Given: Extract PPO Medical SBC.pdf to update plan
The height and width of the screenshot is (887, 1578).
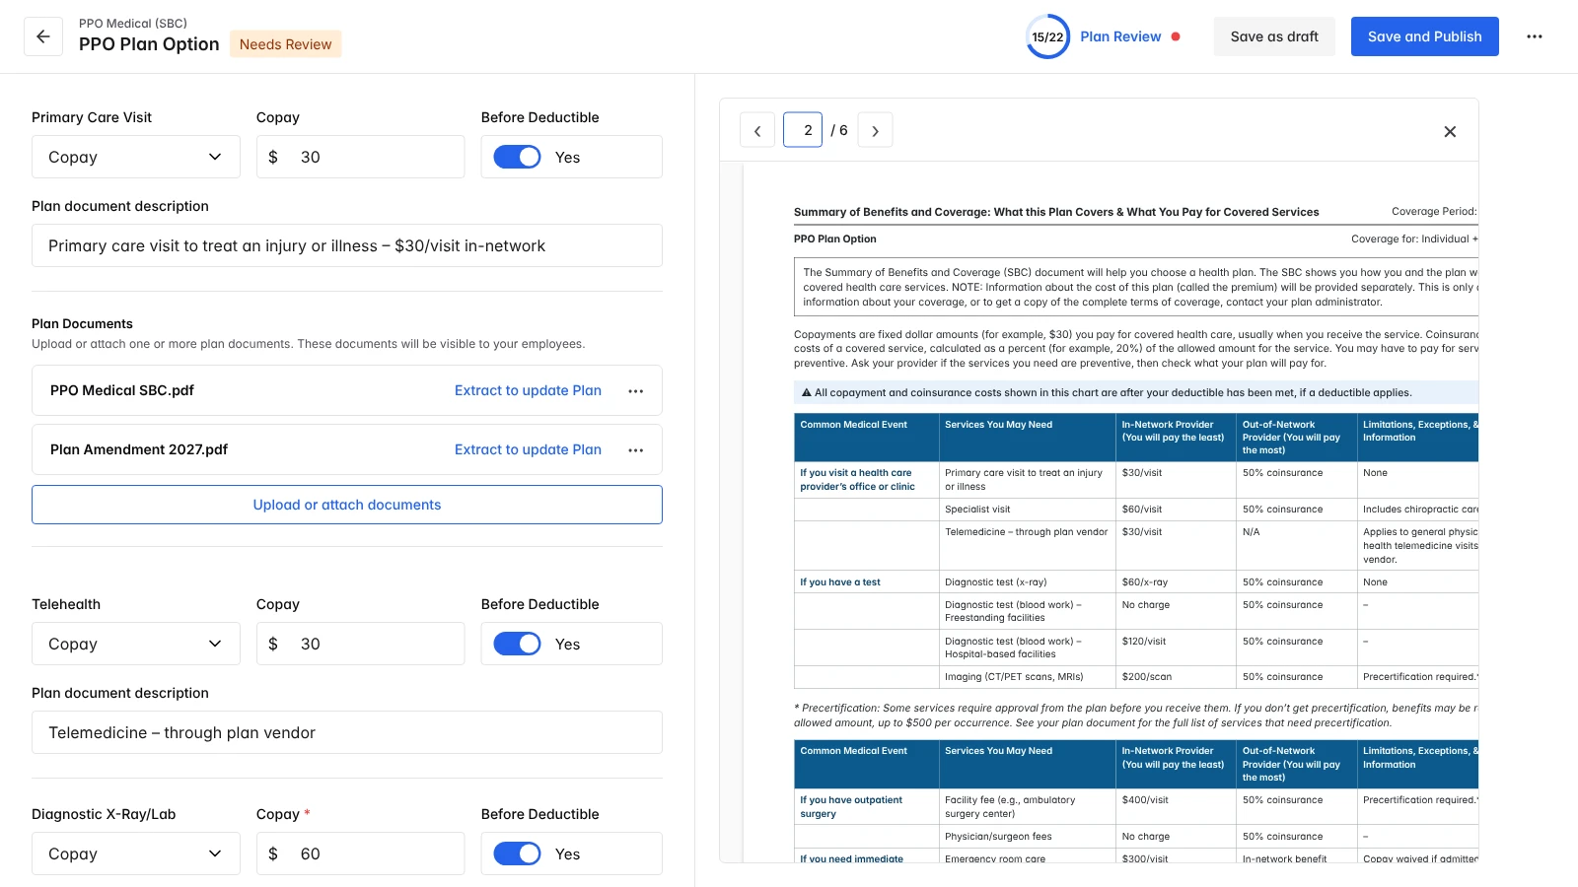Looking at the screenshot, I should pyautogui.click(x=528, y=390).
